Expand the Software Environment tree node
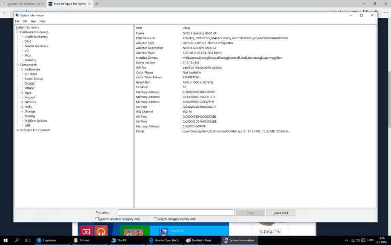This screenshot has width=391, height=245. [x=18, y=130]
